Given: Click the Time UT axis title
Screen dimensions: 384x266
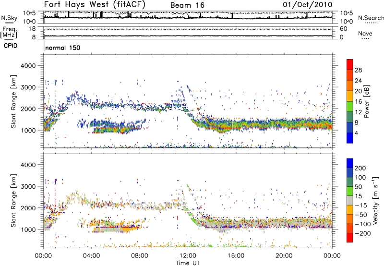Looking at the screenshot, I should (x=188, y=263).
